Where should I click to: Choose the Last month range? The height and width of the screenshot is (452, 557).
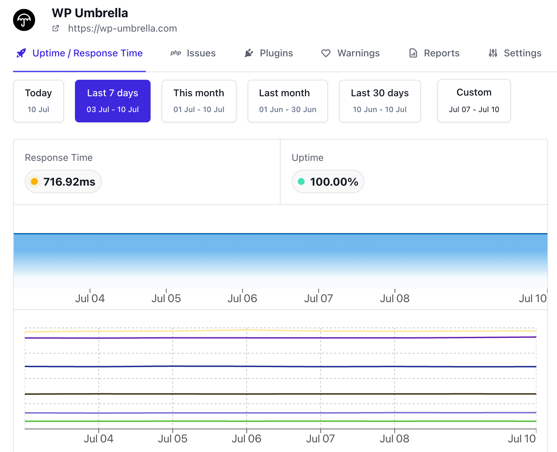(x=288, y=101)
